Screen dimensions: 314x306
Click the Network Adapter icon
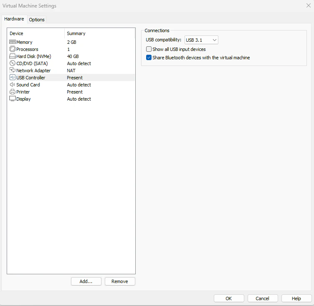13,70
